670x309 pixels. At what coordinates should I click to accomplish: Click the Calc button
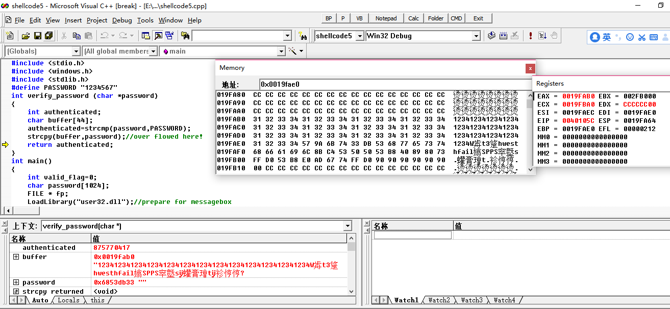click(414, 18)
